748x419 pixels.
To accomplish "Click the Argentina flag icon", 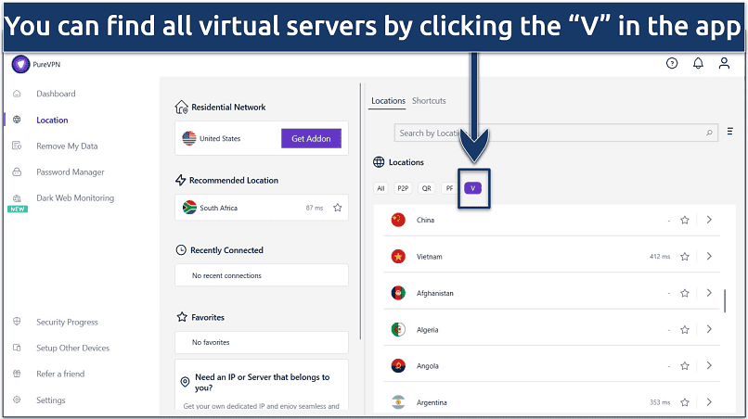I will tap(398, 402).
